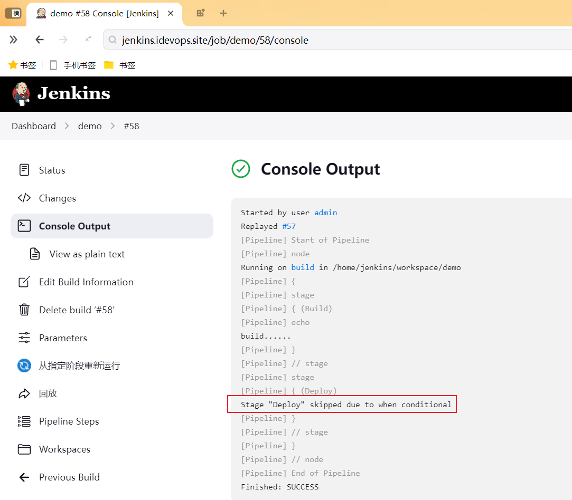
Task: Click the '[Pipeline] // node' line
Action: [282, 459]
